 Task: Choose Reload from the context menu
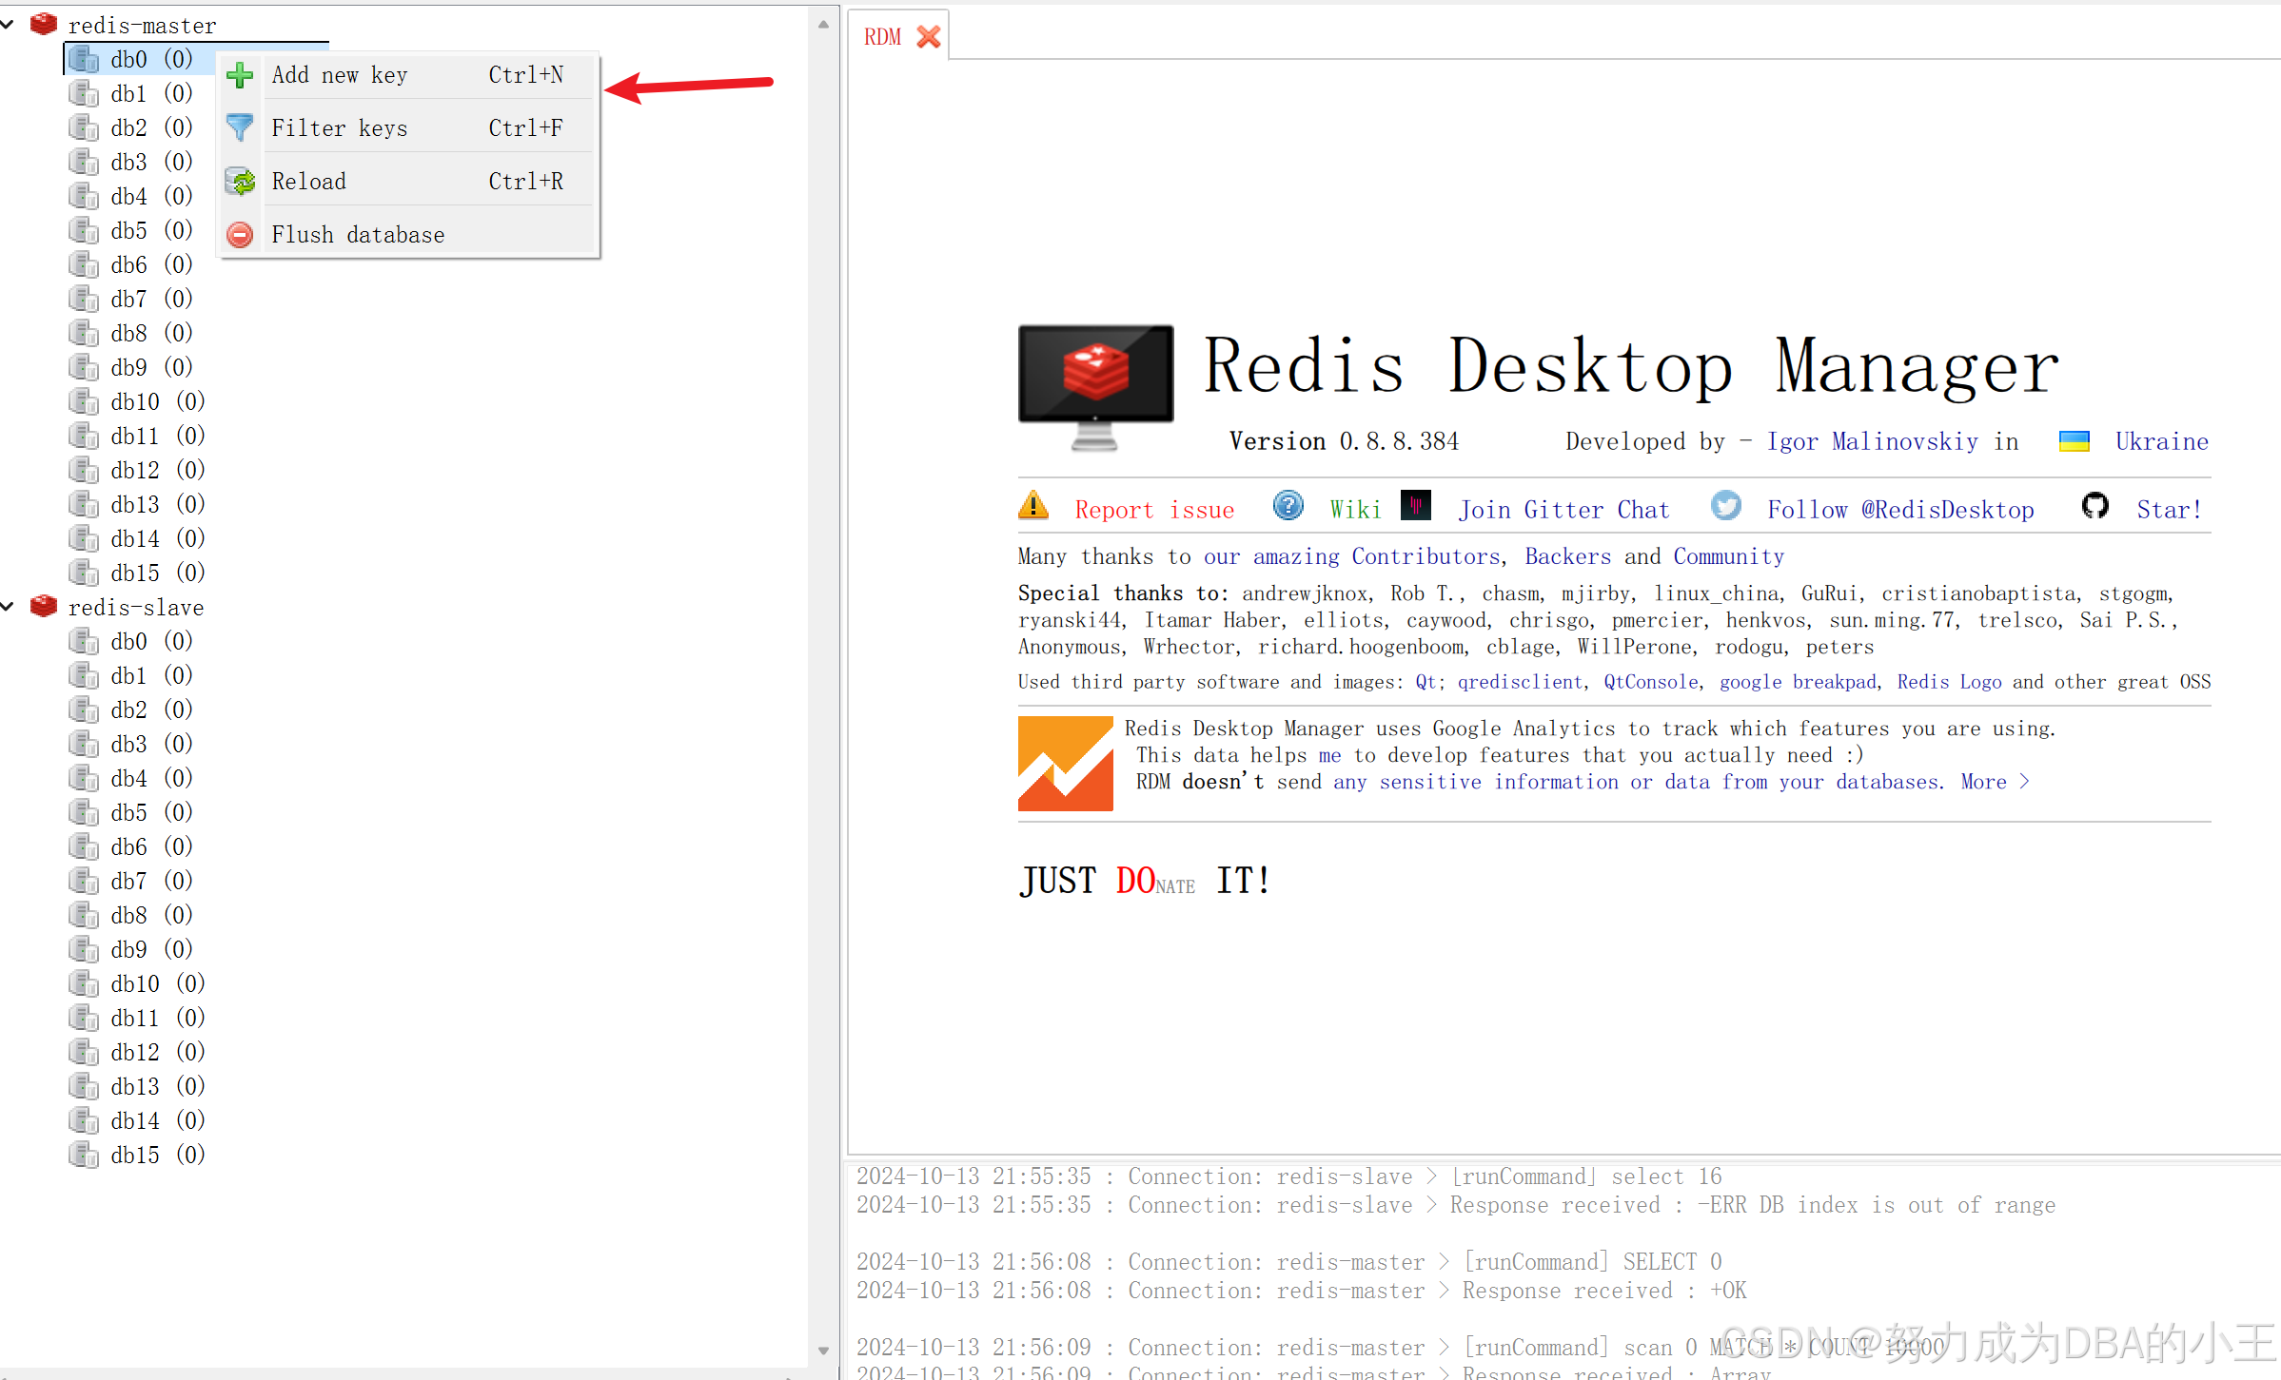point(309,181)
